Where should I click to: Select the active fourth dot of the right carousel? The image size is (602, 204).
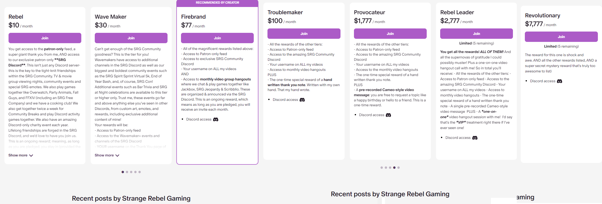coord(394,168)
